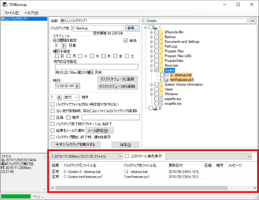The height and width of the screenshot is (200, 259).
Task: Click the 名前 backup name input field
Action: coord(100,21)
